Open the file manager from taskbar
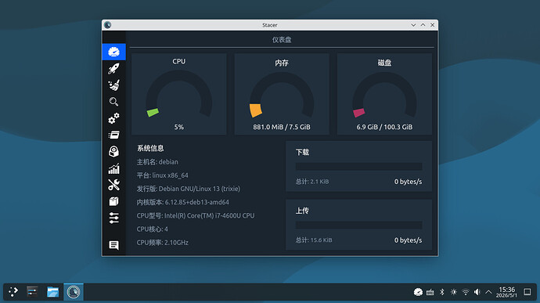540x303 pixels. pos(52,291)
